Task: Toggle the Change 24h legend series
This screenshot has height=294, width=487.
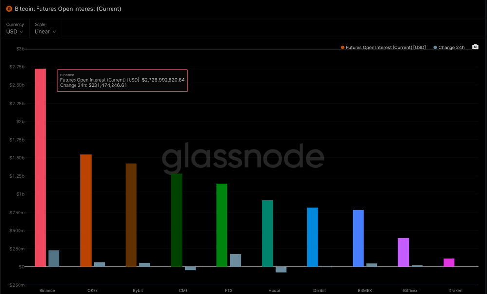Action: coord(449,48)
